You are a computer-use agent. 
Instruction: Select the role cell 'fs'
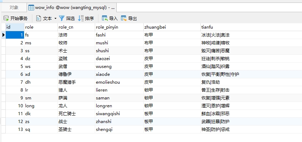pos(41,35)
